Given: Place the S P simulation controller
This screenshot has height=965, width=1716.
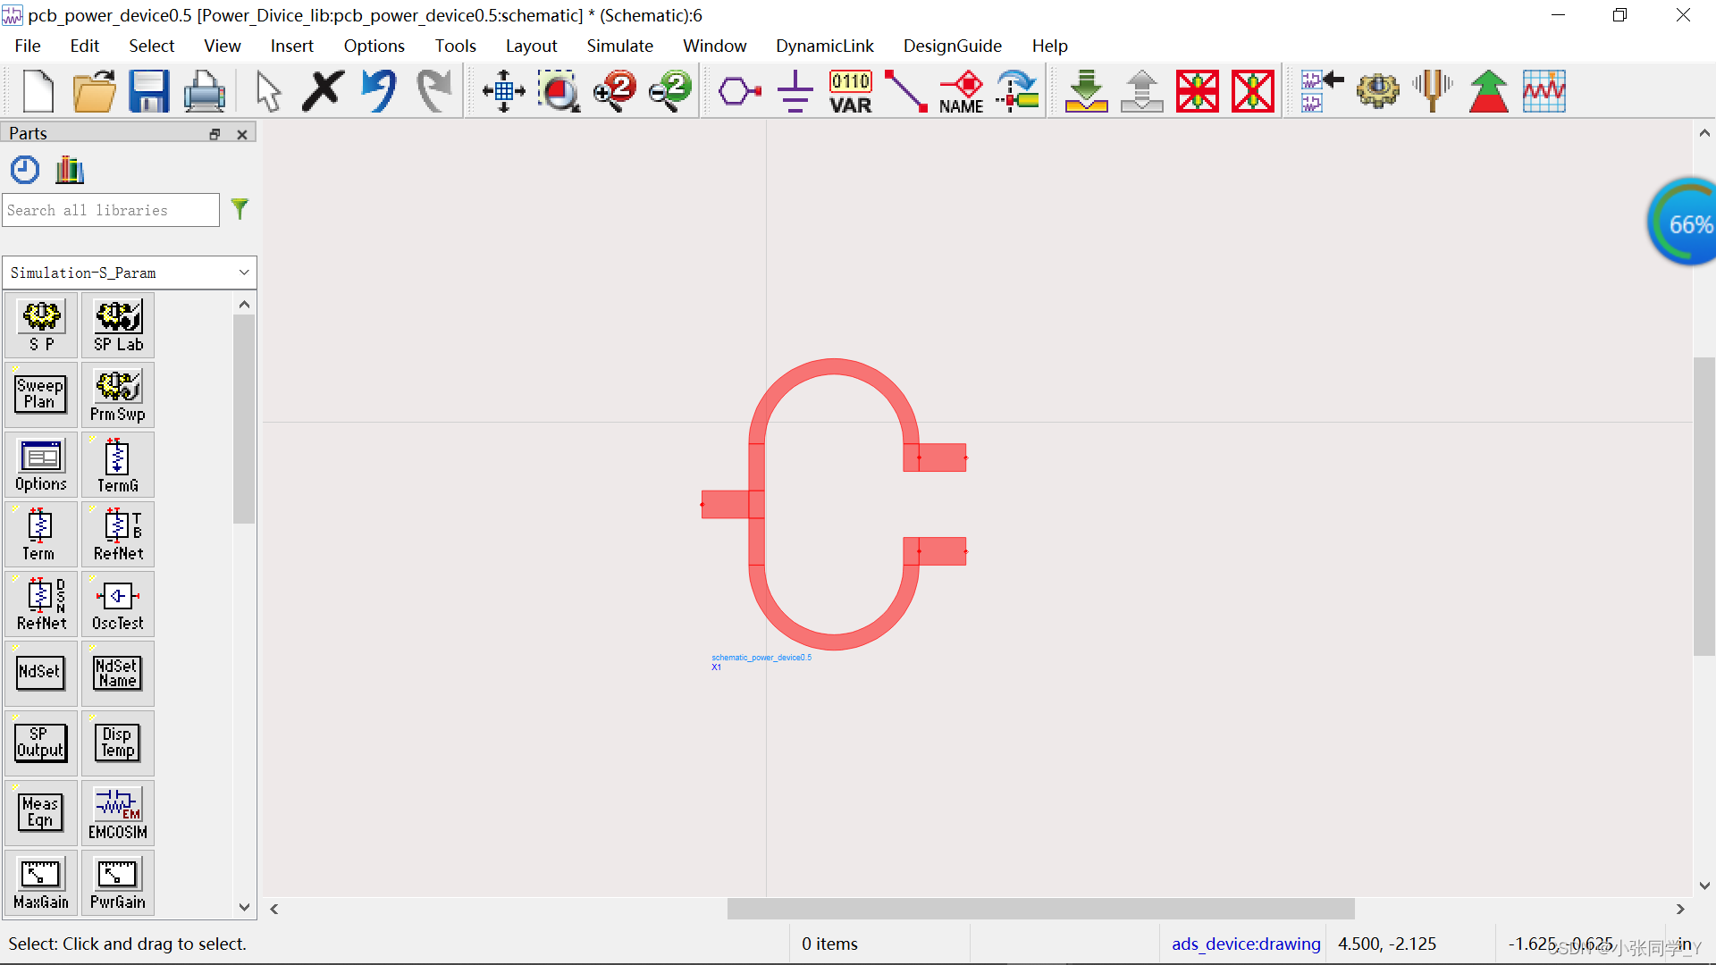Looking at the screenshot, I should (x=41, y=325).
